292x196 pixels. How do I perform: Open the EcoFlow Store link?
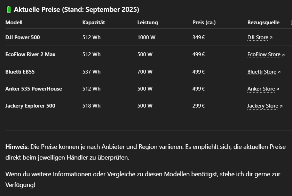pos(263,54)
